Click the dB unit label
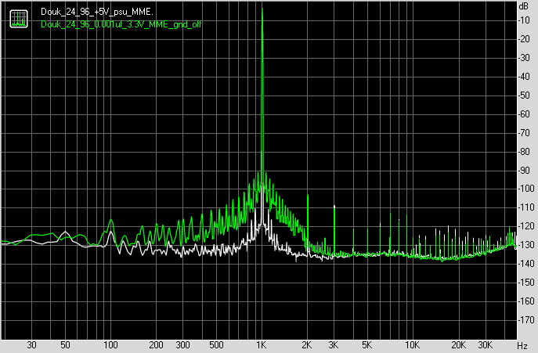Viewport: 538px width, 353px height. (524, 6)
